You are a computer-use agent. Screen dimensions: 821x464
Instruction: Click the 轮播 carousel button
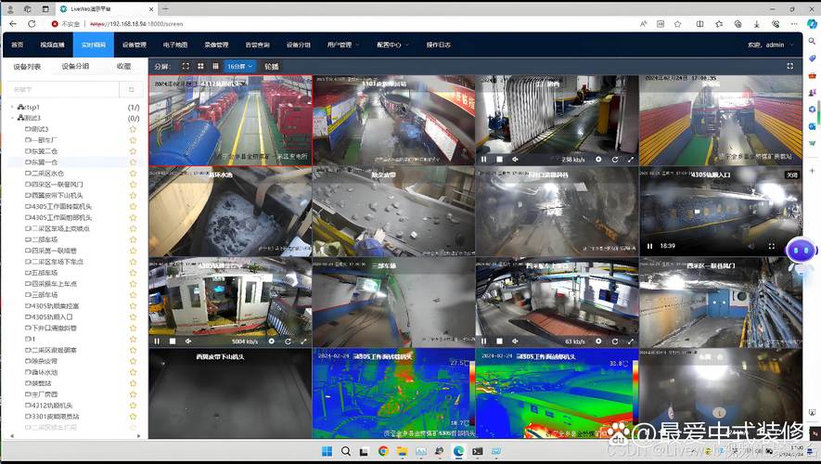(271, 67)
